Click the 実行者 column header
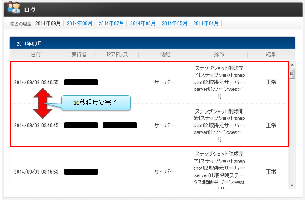The image size is (305, 201). pos(79,55)
